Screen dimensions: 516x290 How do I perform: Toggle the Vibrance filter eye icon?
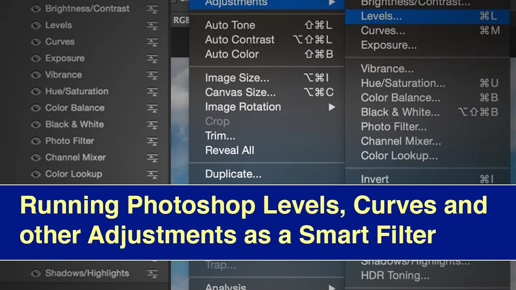click(x=36, y=75)
